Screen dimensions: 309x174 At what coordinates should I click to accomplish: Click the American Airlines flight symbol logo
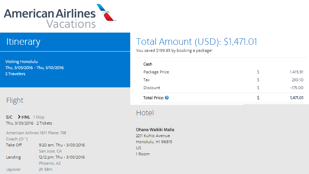106,13
